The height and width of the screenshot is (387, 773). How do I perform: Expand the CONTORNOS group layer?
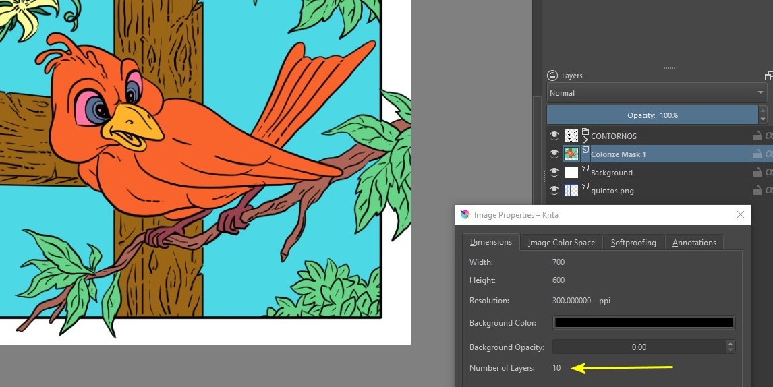[x=585, y=140]
